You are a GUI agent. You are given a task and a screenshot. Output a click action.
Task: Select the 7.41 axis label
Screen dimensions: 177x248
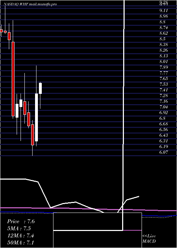[x=164, y=90]
